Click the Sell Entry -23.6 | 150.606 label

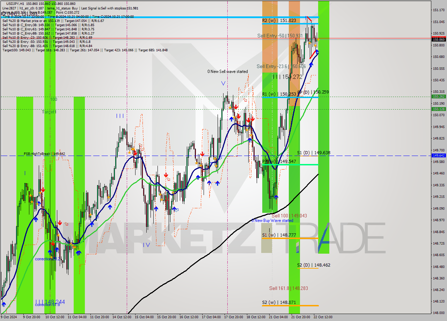(x=281, y=67)
